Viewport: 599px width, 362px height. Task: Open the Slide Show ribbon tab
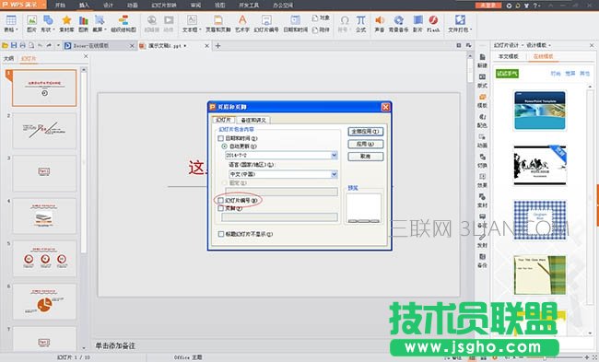click(164, 5)
